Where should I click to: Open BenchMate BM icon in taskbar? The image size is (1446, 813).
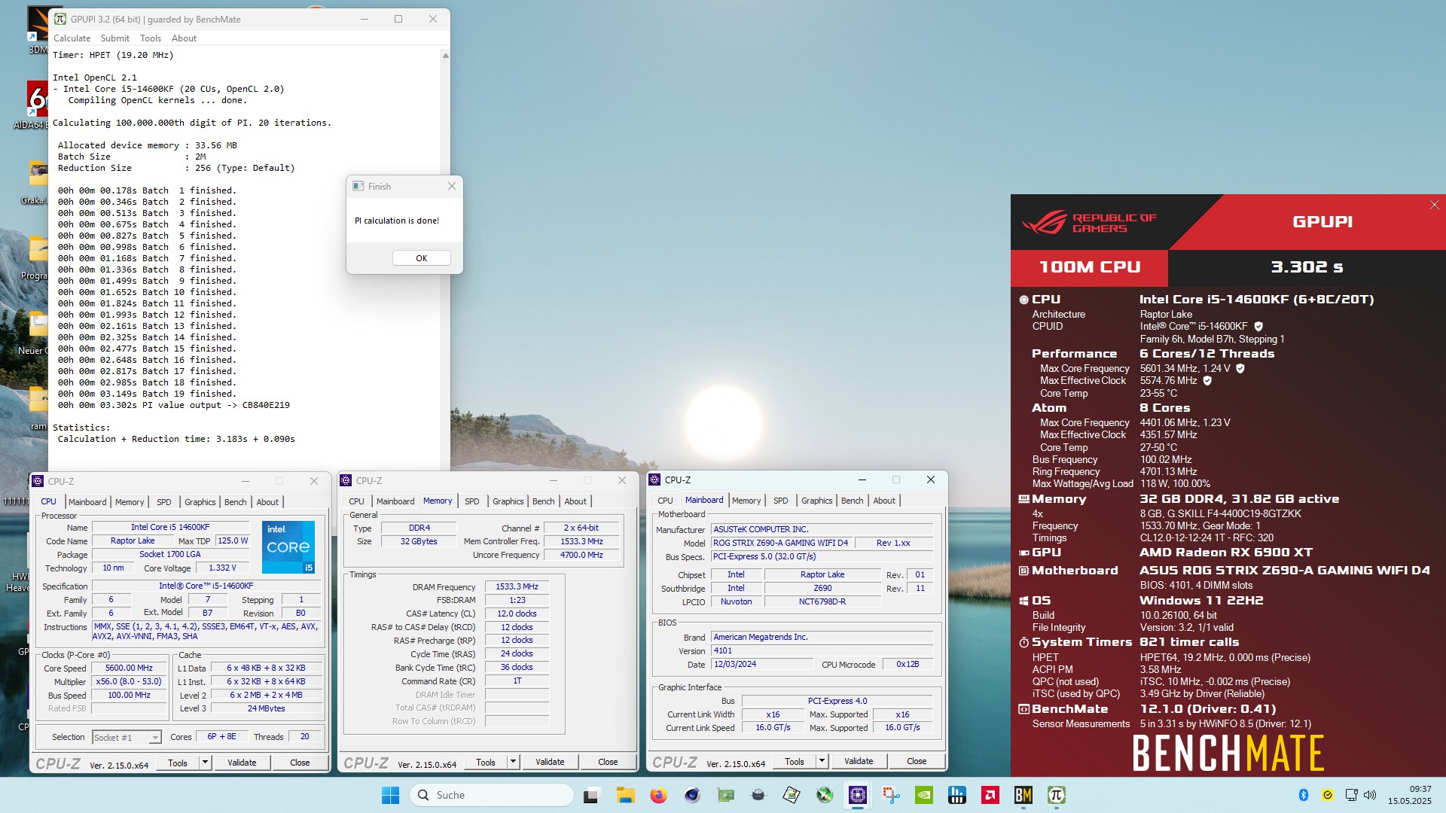point(1023,795)
